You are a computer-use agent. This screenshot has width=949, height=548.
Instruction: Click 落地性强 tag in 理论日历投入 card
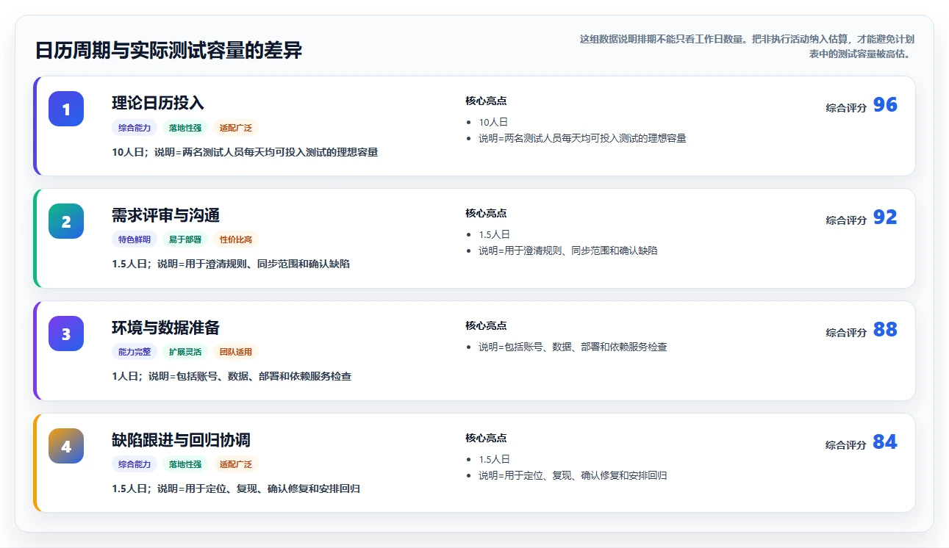pos(185,128)
